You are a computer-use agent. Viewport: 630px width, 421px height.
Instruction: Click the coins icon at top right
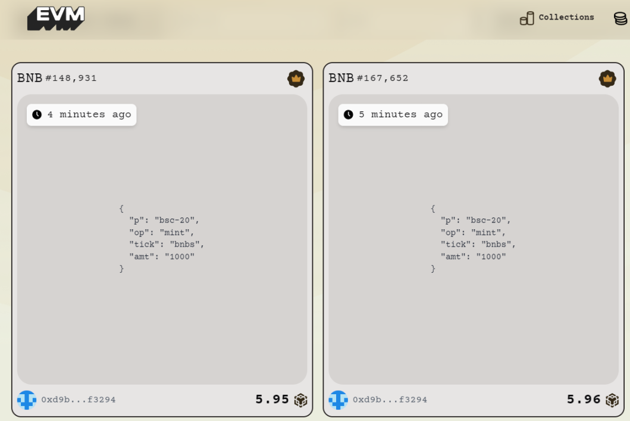(x=620, y=18)
